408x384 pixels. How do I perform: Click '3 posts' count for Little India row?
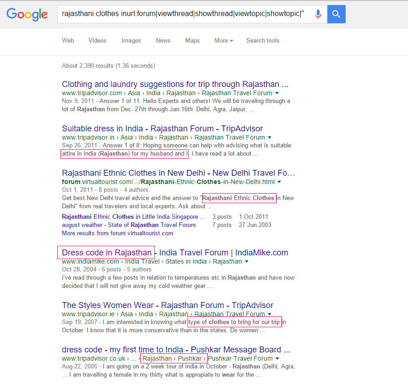point(222,216)
